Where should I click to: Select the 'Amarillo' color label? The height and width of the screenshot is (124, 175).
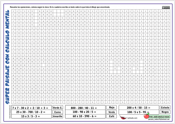coord(58,116)
